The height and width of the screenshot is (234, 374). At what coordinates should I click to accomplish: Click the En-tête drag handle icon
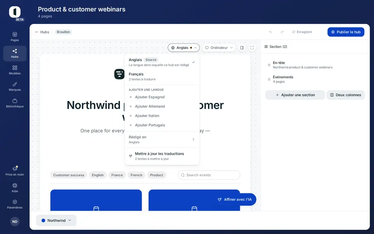pos(269,65)
